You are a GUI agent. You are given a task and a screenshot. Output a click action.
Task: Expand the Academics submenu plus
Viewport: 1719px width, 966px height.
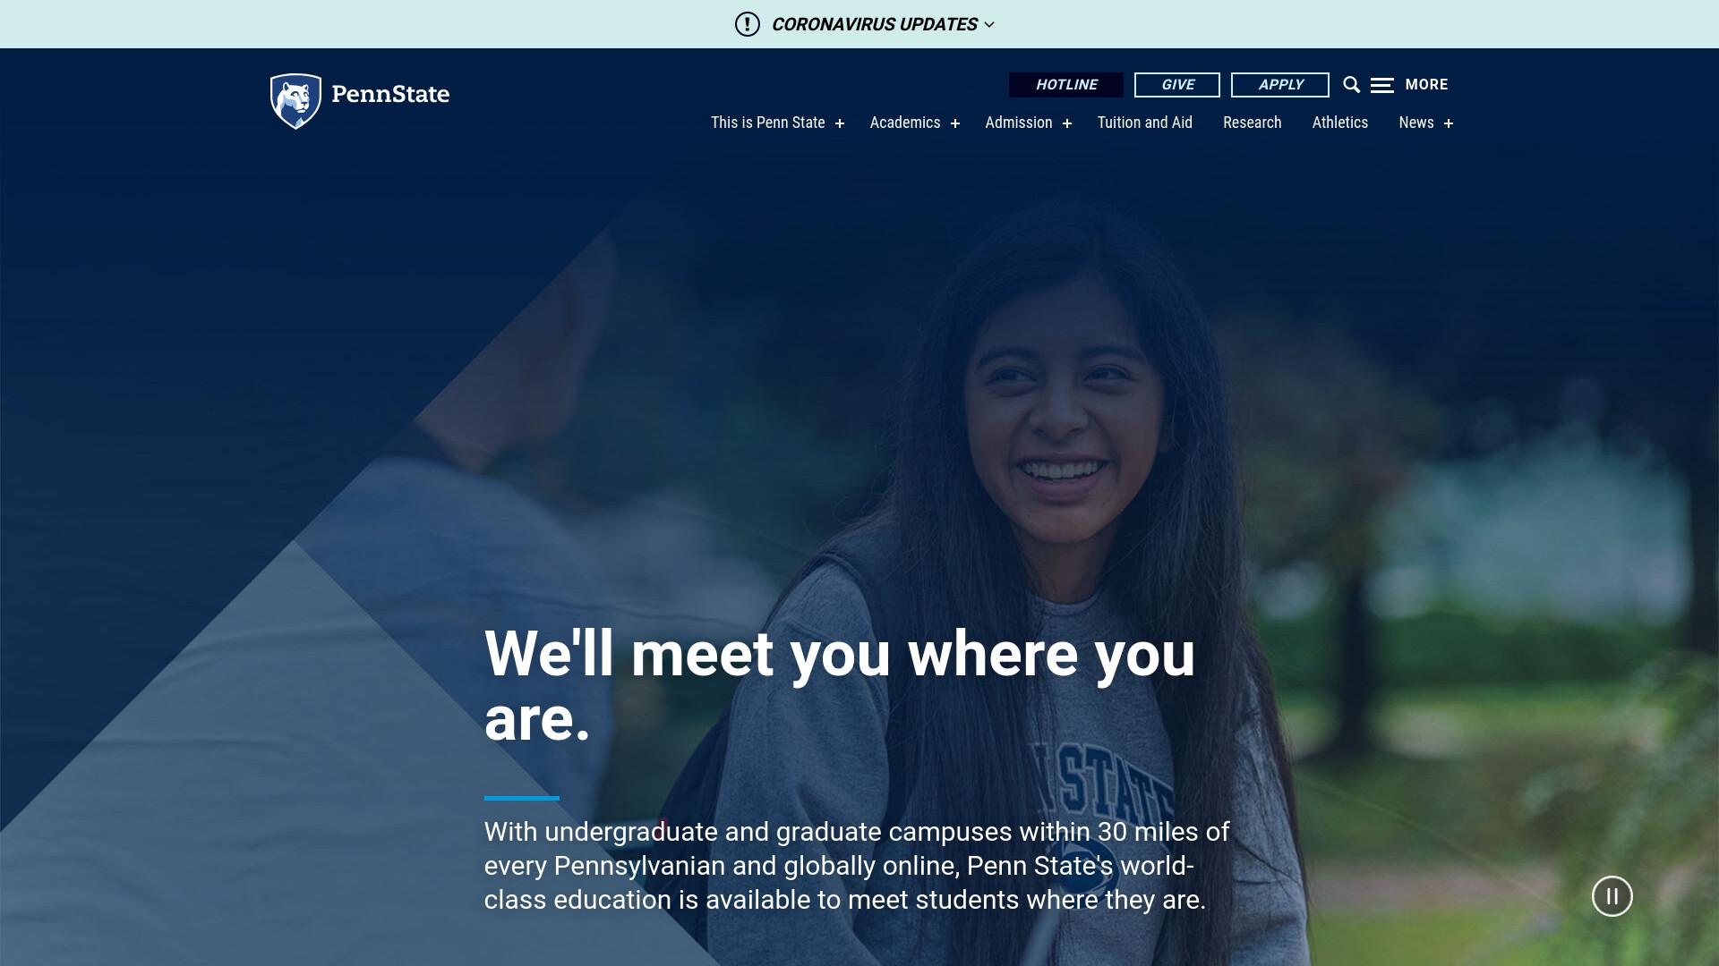(955, 123)
